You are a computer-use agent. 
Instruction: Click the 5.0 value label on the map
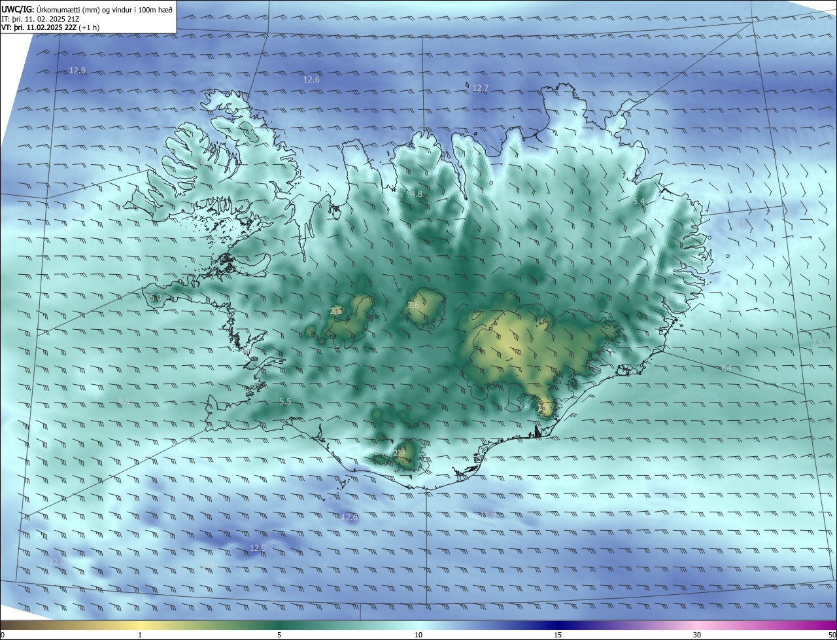156,298
